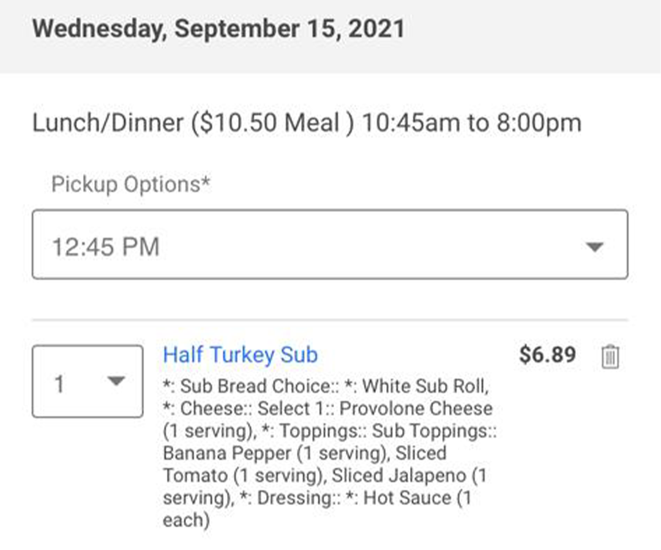Expand quantity options via its small arrow

pos(116,381)
